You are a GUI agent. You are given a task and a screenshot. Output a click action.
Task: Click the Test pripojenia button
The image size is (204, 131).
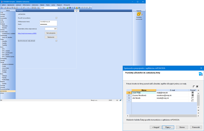[x=51, y=33]
